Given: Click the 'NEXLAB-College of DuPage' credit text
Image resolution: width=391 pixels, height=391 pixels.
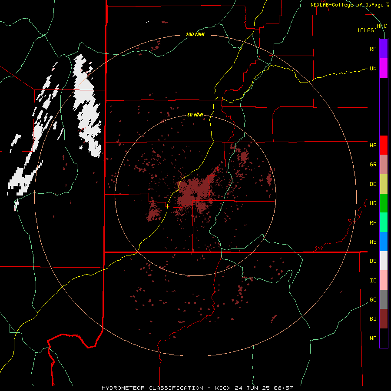Looking at the screenshot, I should 347,5.
